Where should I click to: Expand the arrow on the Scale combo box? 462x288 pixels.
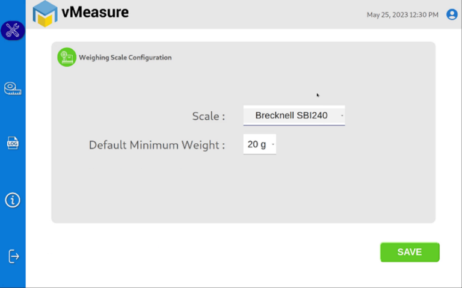(x=342, y=115)
